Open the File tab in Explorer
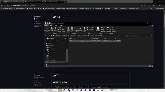The height and width of the screenshot is (92, 165). pyautogui.click(x=46, y=25)
